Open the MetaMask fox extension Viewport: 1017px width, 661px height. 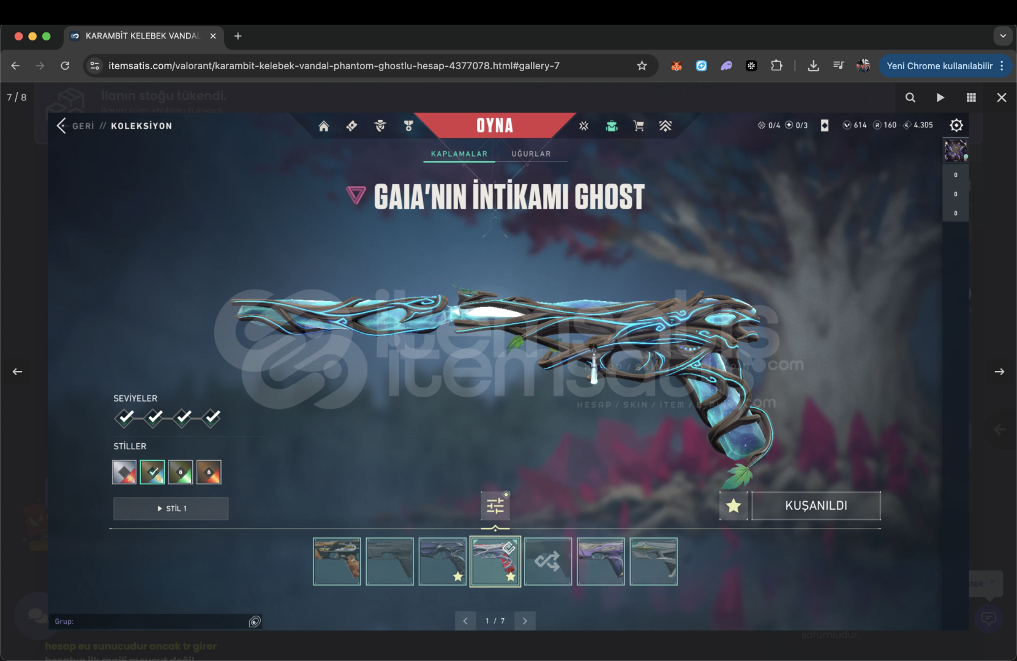(x=677, y=65)
